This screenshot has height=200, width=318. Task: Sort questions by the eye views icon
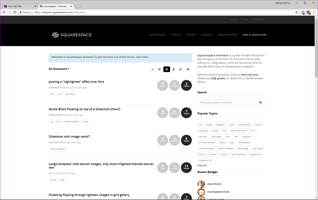[x=188, y=69]
